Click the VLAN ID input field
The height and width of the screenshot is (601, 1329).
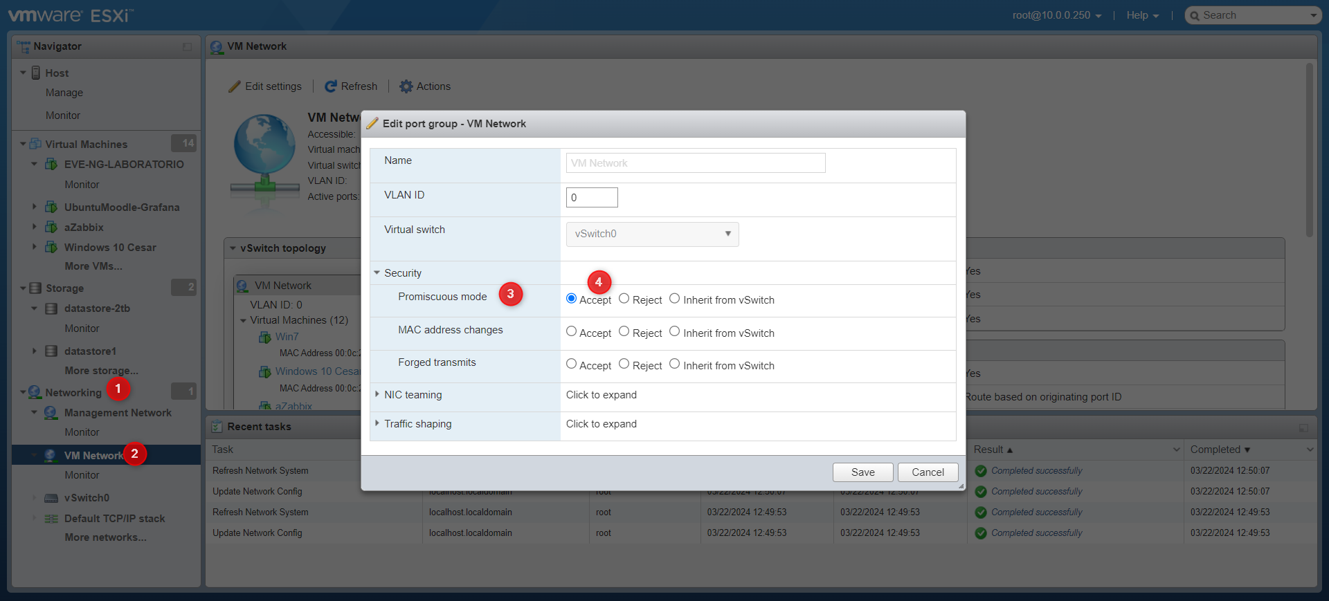click(592, 197)
